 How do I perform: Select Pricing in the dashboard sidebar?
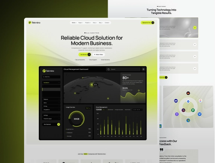(51, 106)
